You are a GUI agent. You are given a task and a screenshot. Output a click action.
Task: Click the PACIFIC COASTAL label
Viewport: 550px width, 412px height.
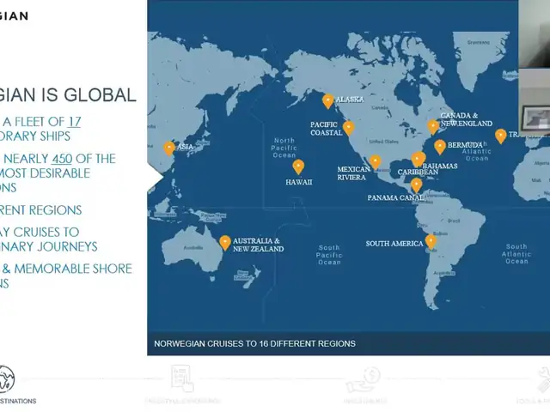(x=327, y=129)
